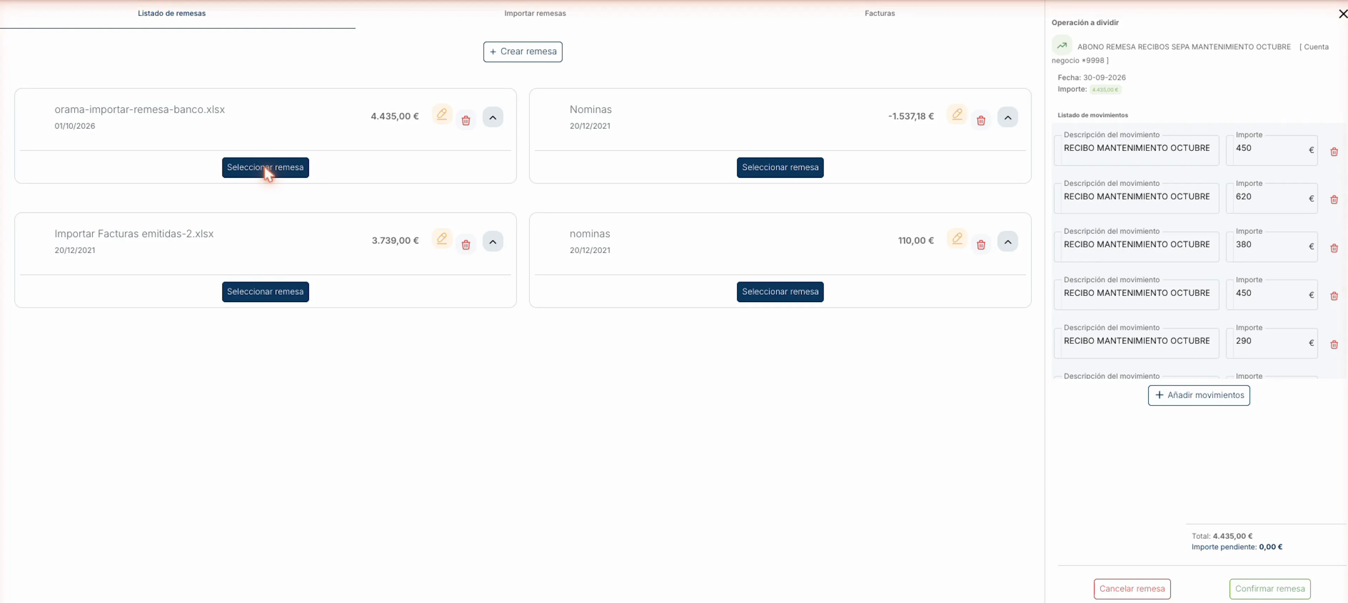
Task: Focus the Importe field showing 380
Action: (1271, 246)
